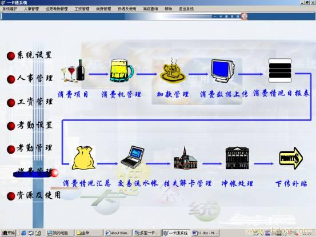Viewport: 316px width, 237px height.
Task: Open the 系统维护 menu
Action: click(x=10, y=9)
